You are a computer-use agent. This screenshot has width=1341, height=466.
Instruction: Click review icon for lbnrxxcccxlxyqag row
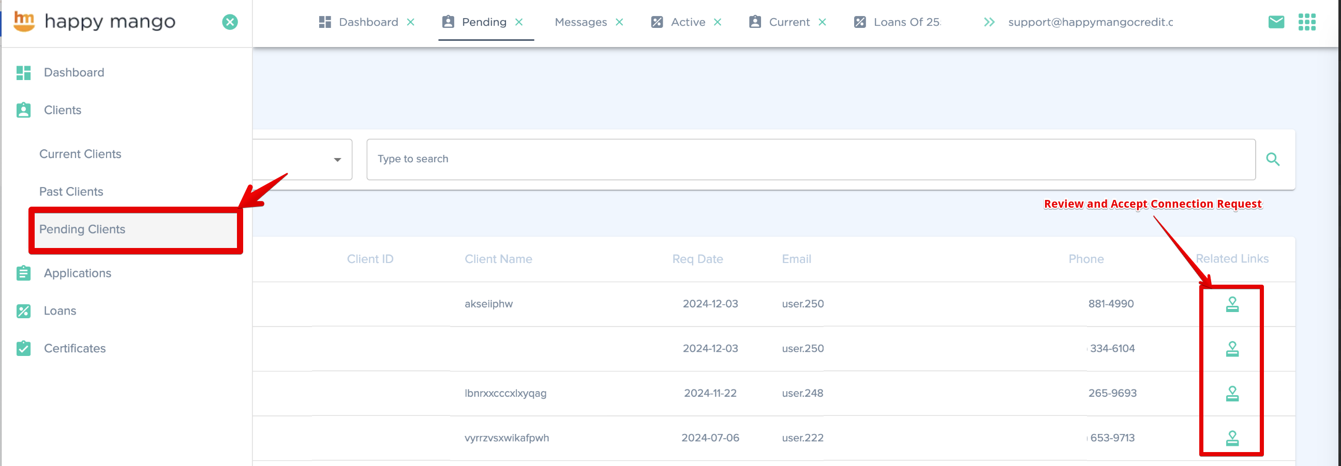[1232, 394]
